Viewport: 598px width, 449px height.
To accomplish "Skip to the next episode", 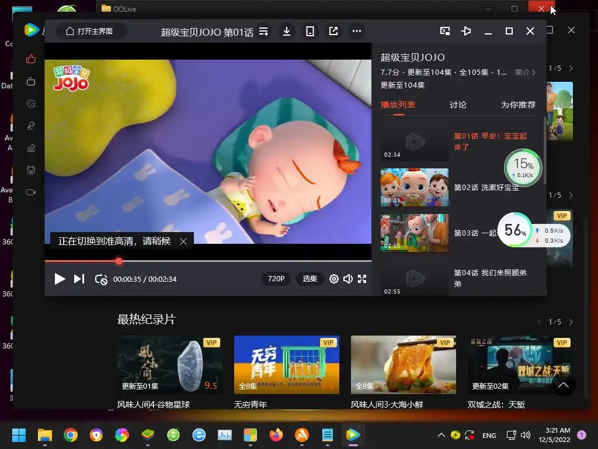I will [79, 279].
